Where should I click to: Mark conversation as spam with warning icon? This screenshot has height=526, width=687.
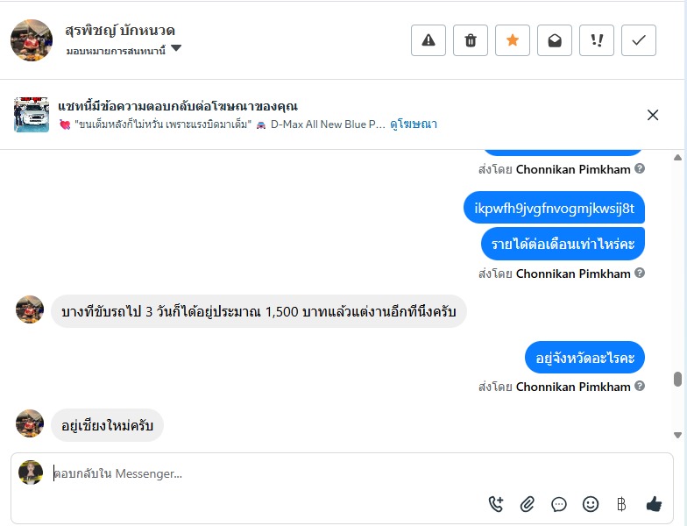click(x=428, y=40)
